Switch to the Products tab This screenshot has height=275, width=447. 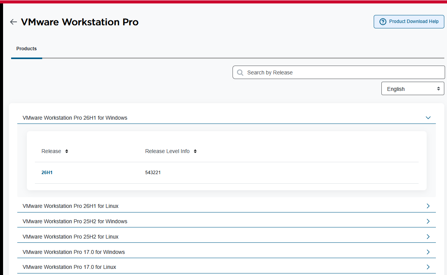[26, 49]
